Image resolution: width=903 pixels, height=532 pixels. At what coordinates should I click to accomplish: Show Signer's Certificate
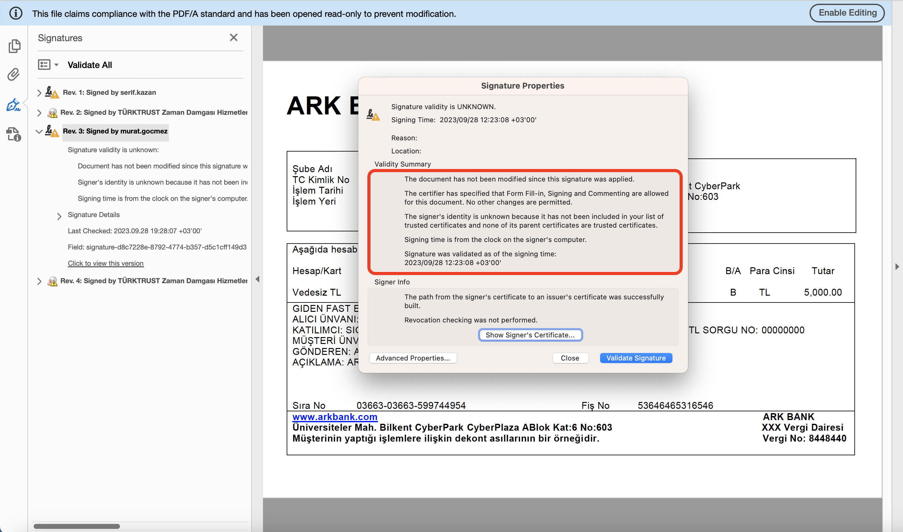pos(530,335)
